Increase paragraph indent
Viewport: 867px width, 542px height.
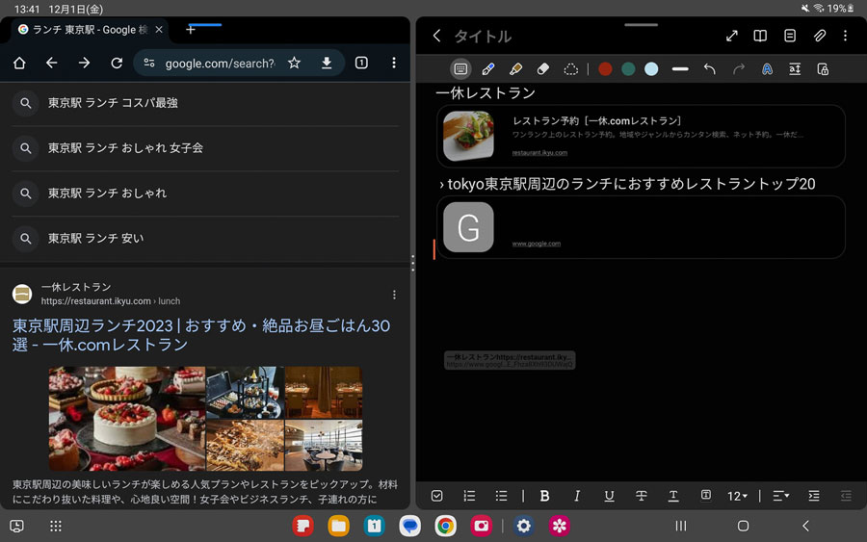tap(814, 496)
